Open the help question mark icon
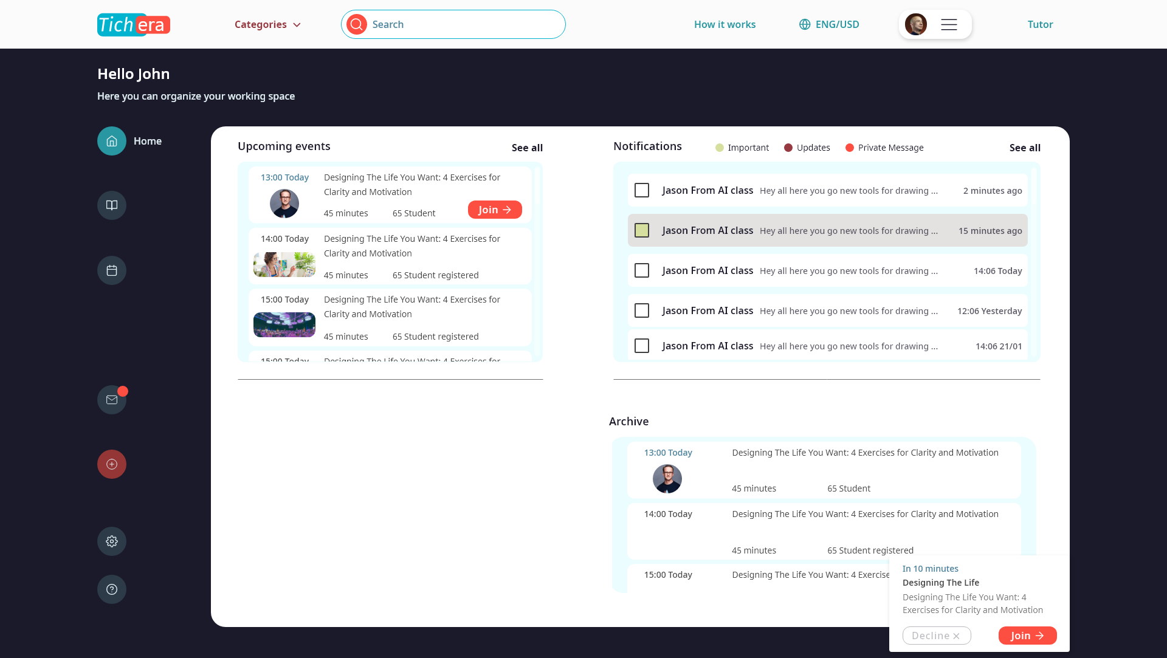This screenshot has width=1167, height=658. [x=112, y=589]
